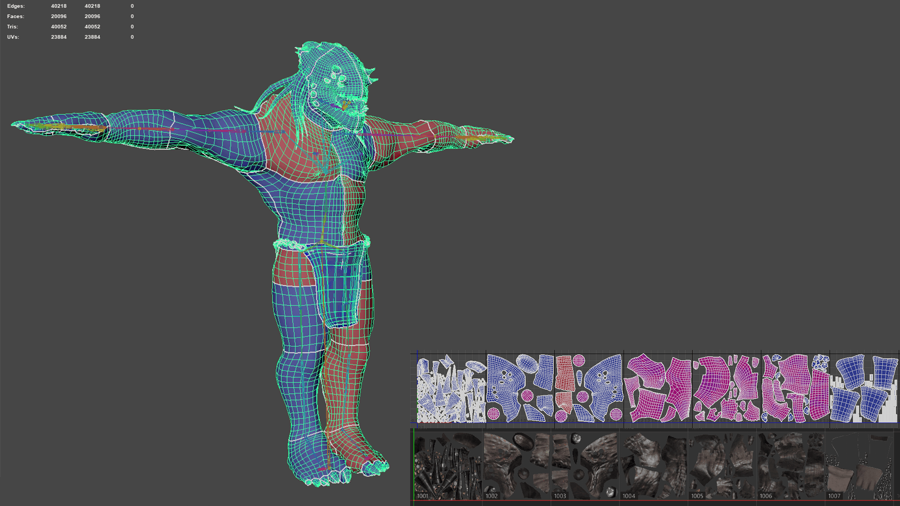The width and height of the screenshot is (900, 506).
Task: Click the loincloth mesh on the model
Action: click(x=338, y=286)
